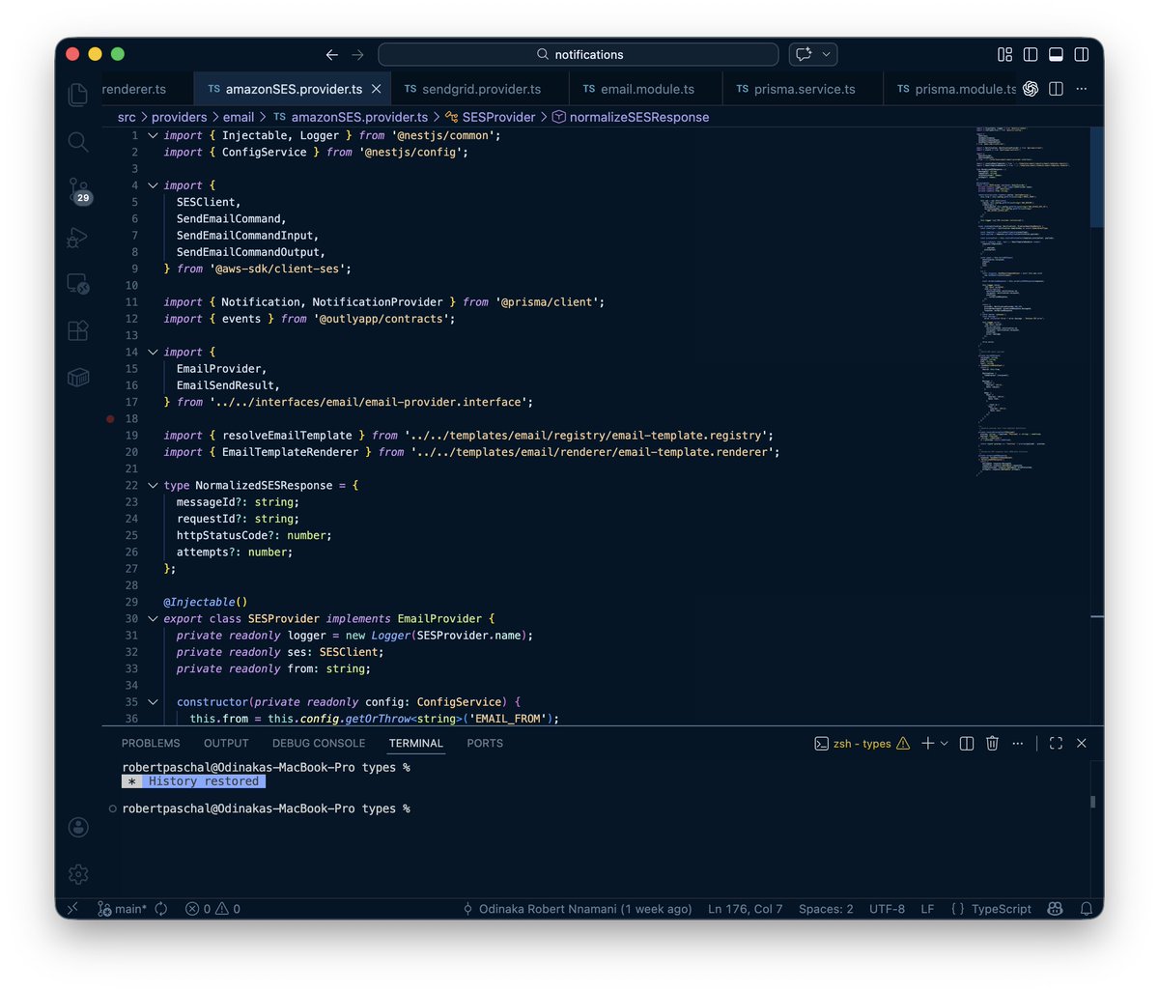Open the PROBLEMS panel tab

tap(151, 744)
